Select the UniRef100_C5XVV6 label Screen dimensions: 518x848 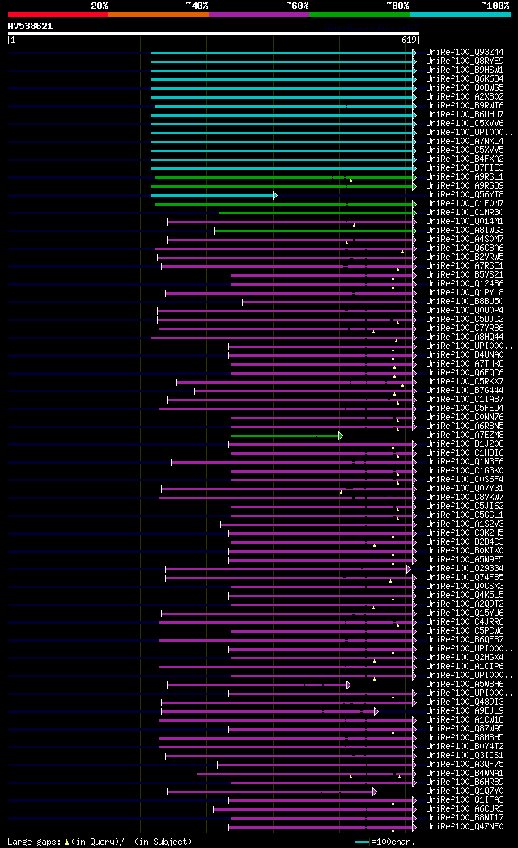tap(465, 124)
